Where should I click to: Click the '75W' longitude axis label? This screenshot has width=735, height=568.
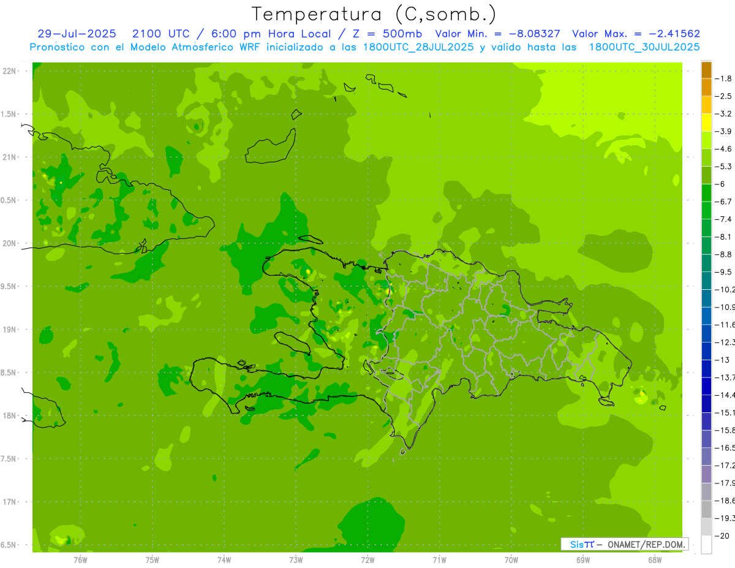[x=152, y=559]
